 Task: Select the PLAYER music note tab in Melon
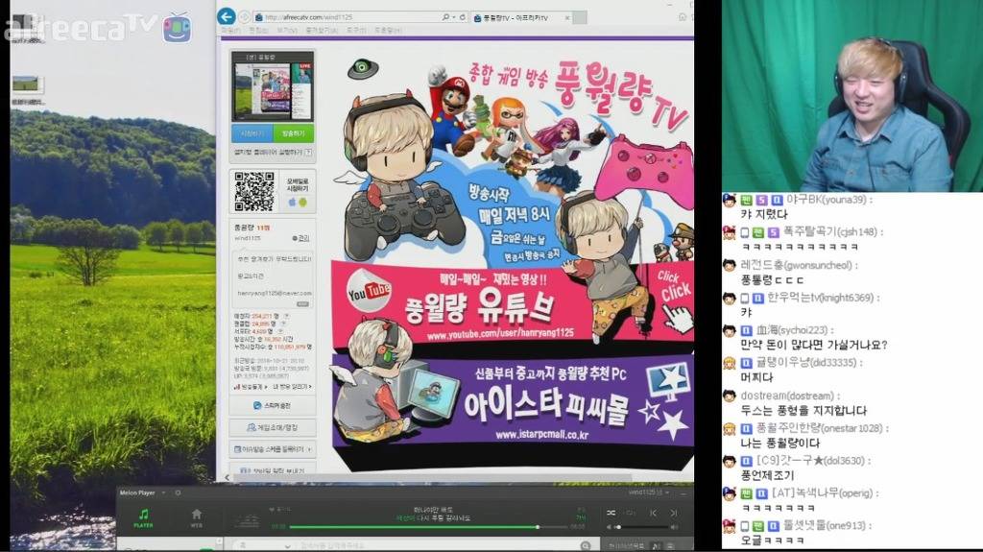pyautogui.click(x=144, y=518)
